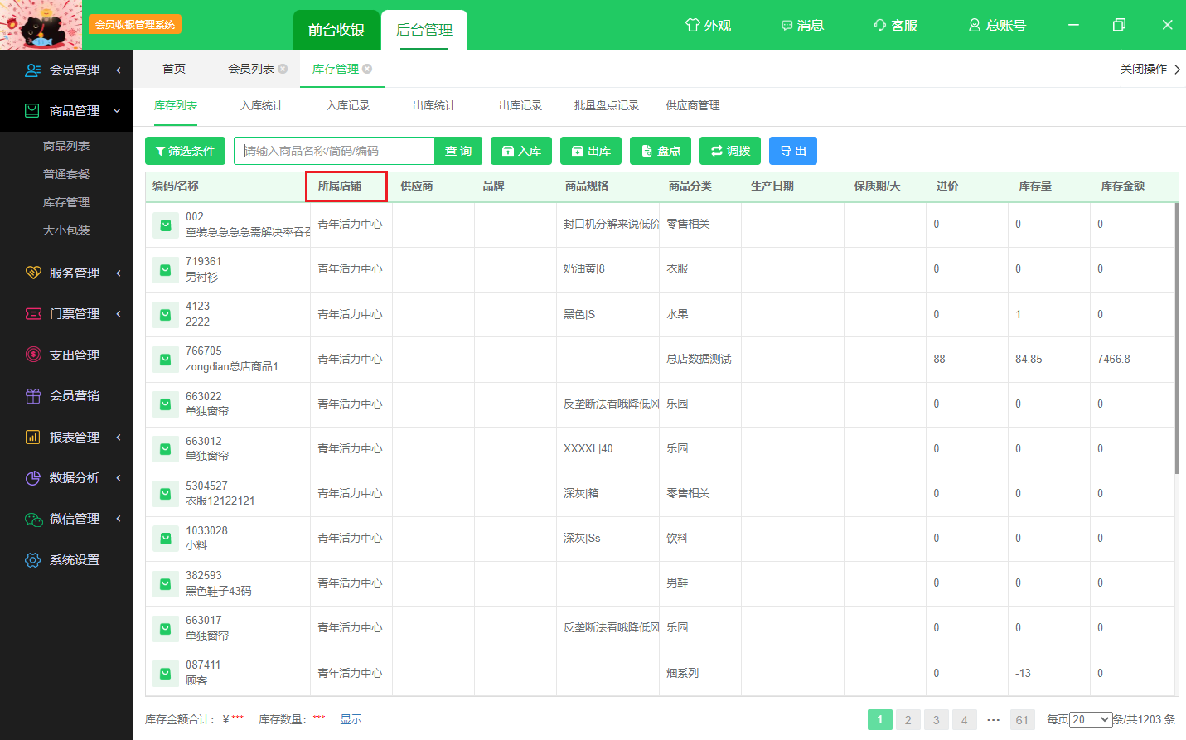Viewport: 1186px width, 740px height.
Task: Click the 微信管理 WeChat icon
Action: coord(32,519)
